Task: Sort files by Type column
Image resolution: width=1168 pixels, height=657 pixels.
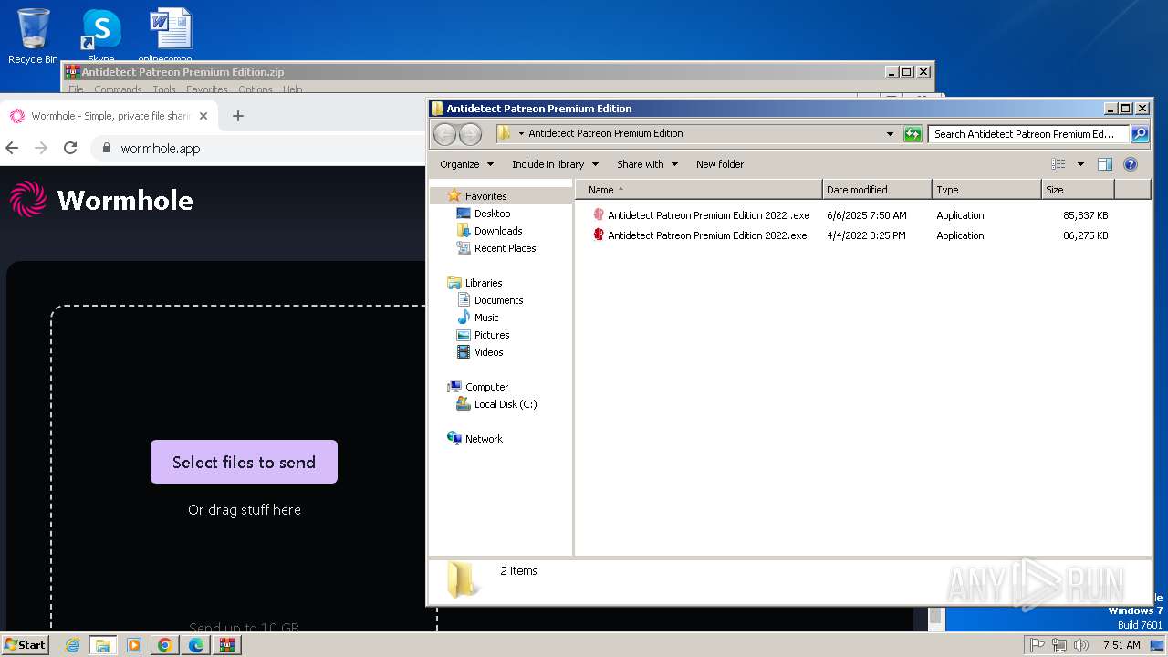Action: 986,190
